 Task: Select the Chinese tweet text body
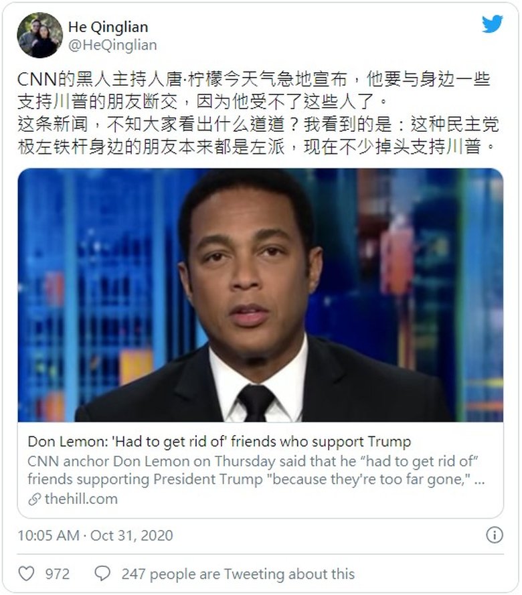(258, 112)
